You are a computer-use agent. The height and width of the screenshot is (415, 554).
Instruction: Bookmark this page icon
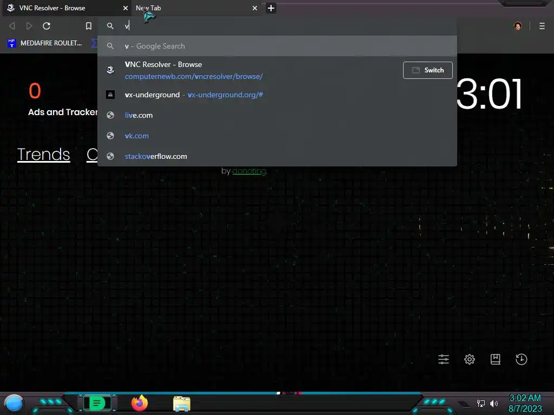pyautogui.click(x=89, y=26)
